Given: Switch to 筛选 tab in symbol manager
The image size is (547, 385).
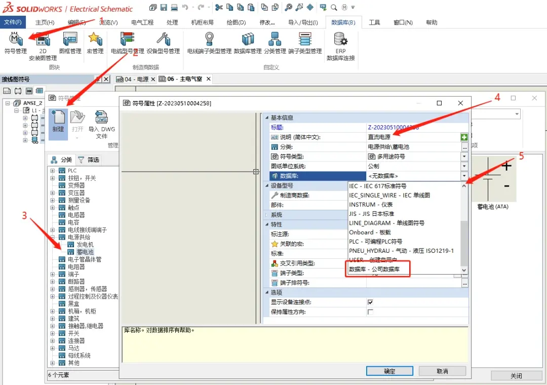Looking at the screenshot, I should click(89, 160).
